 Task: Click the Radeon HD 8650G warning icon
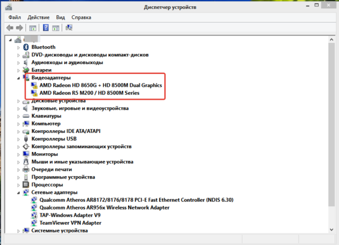pos(34,86)
